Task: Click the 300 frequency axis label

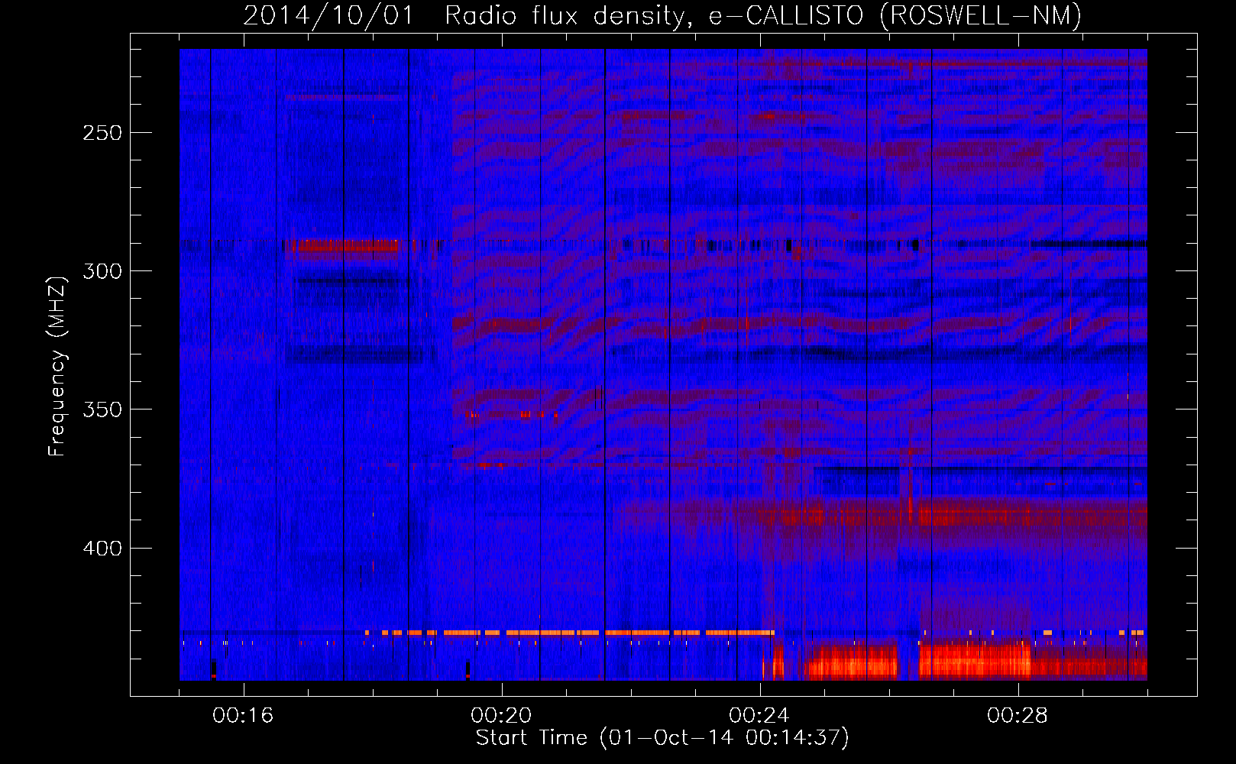Action: tap(102, 271)
